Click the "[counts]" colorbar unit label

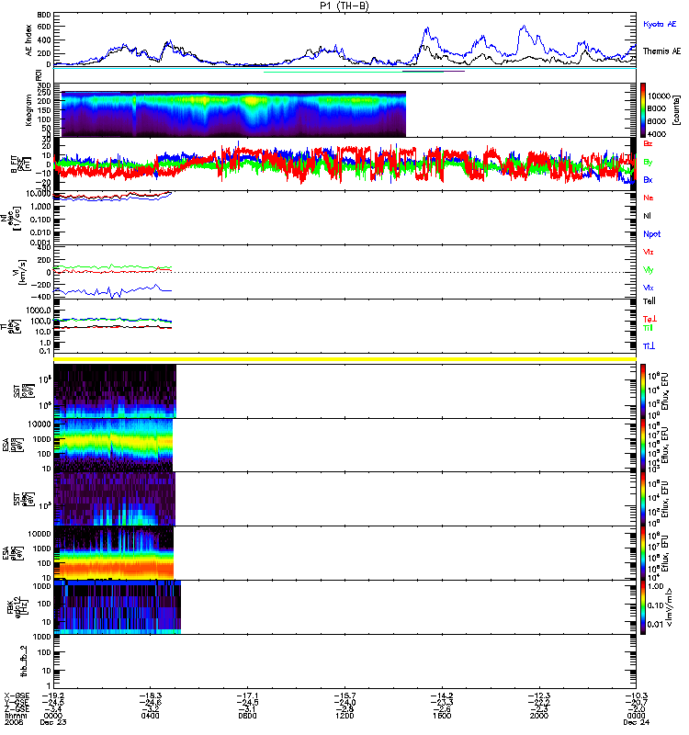pos(676,110)
